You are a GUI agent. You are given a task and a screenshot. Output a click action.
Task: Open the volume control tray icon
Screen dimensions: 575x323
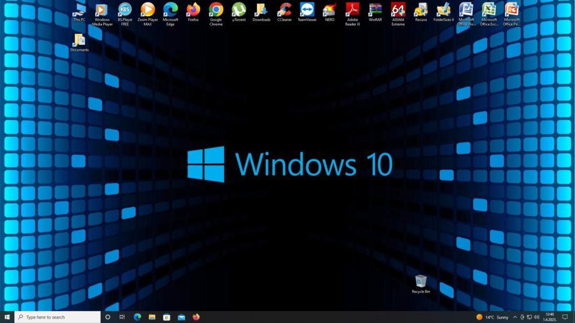point(536,317)
